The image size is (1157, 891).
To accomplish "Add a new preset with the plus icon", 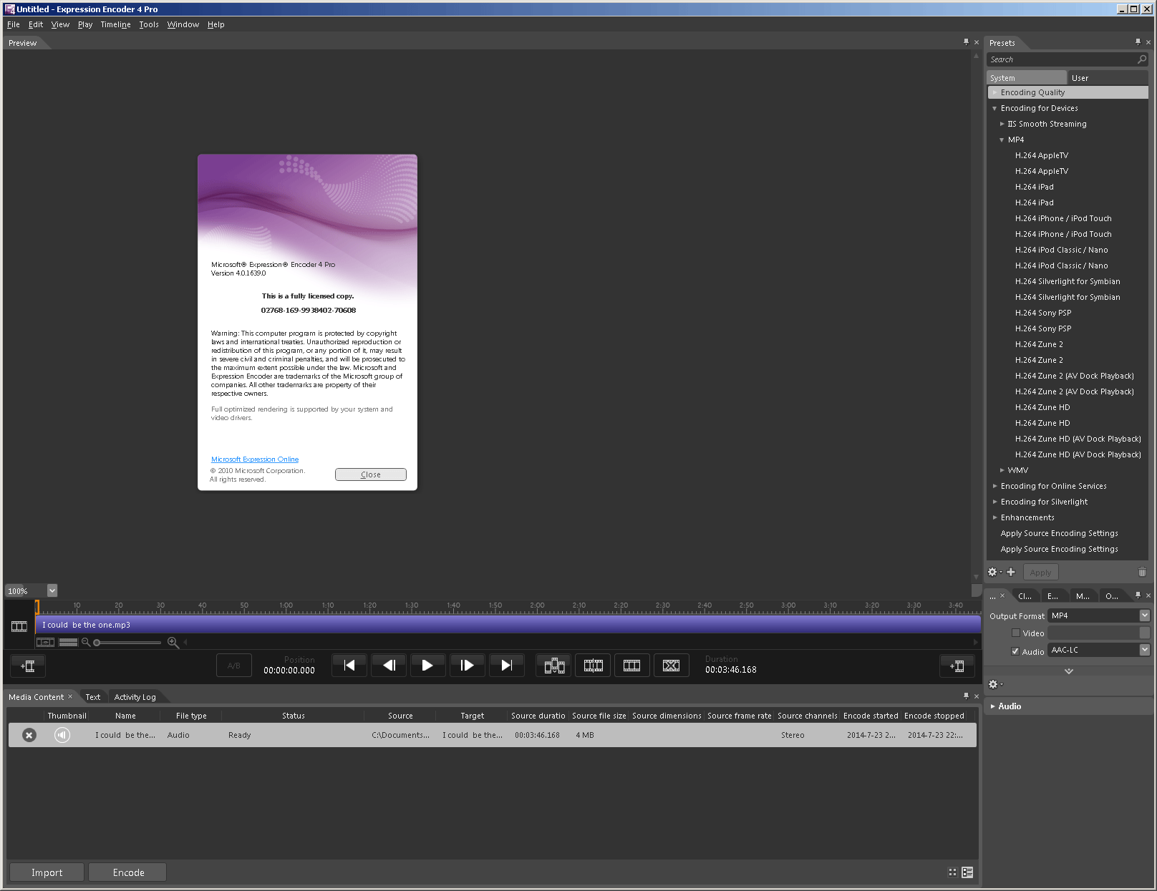I will pyautogui.click(x=1011, y=572).
